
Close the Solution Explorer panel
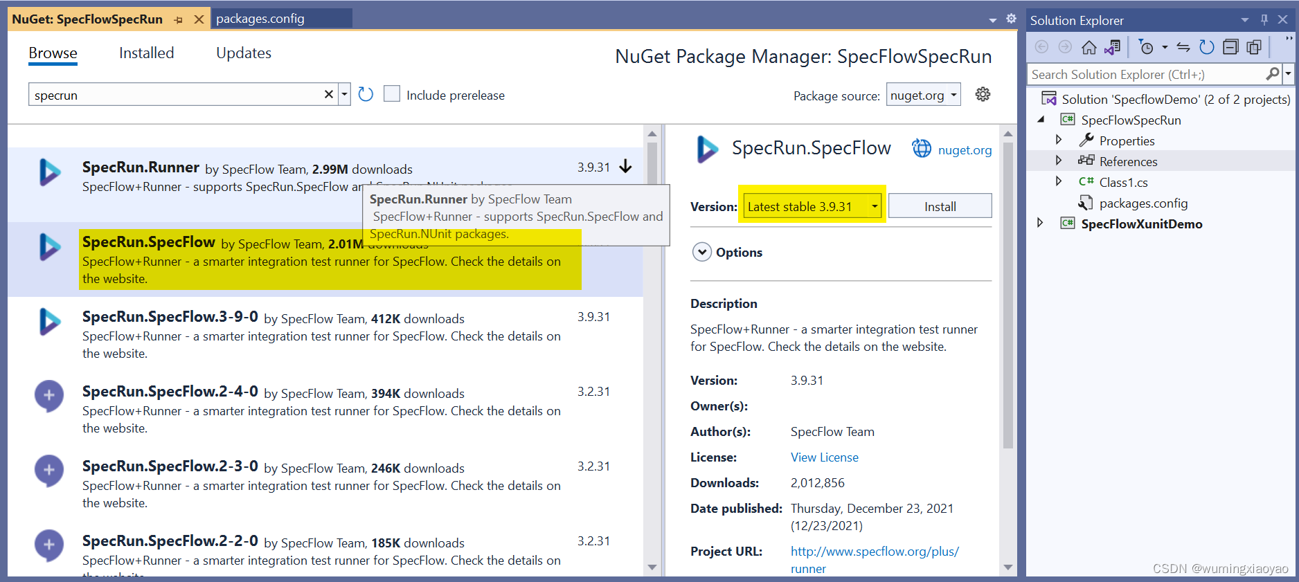[1283, 19]
